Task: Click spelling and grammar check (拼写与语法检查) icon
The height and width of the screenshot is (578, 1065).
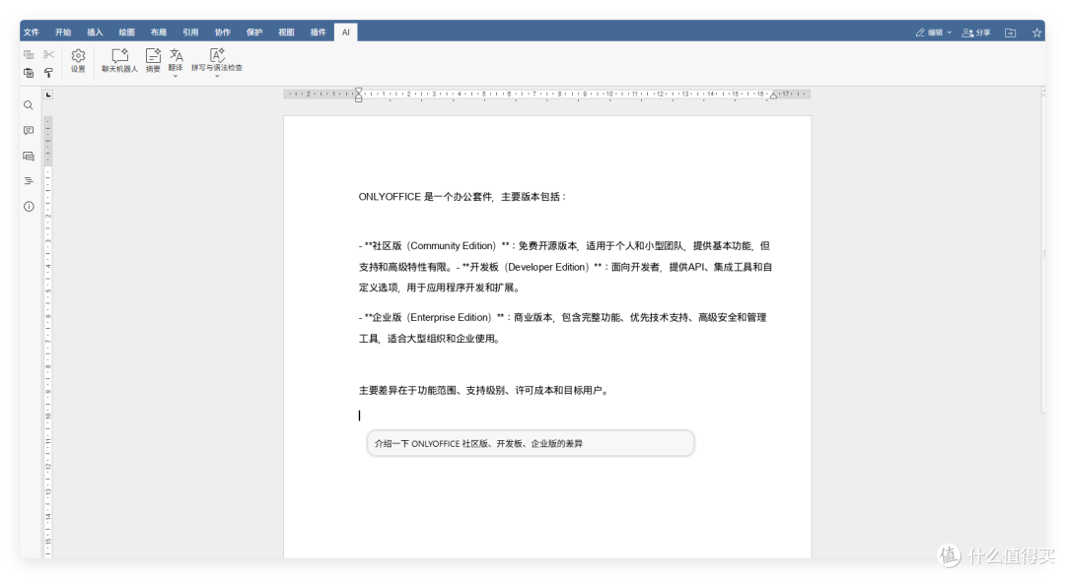Action: [x=217, y=55]
